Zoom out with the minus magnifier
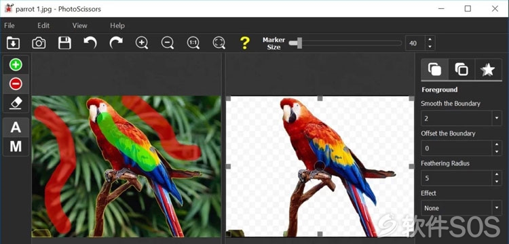 [x=168, y=43]
